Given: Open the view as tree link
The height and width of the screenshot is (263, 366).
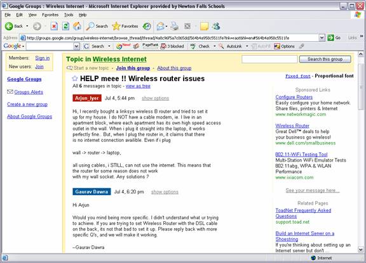Looking at the screenshot, I should pyautogui.click(x=138, y=86).
